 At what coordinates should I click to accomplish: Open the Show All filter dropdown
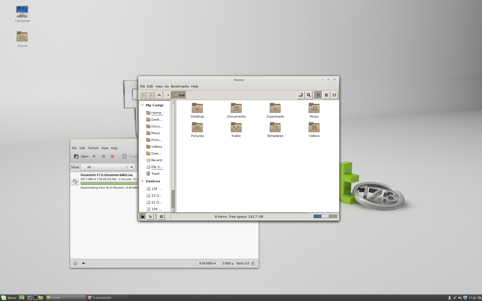coord(108,167)
